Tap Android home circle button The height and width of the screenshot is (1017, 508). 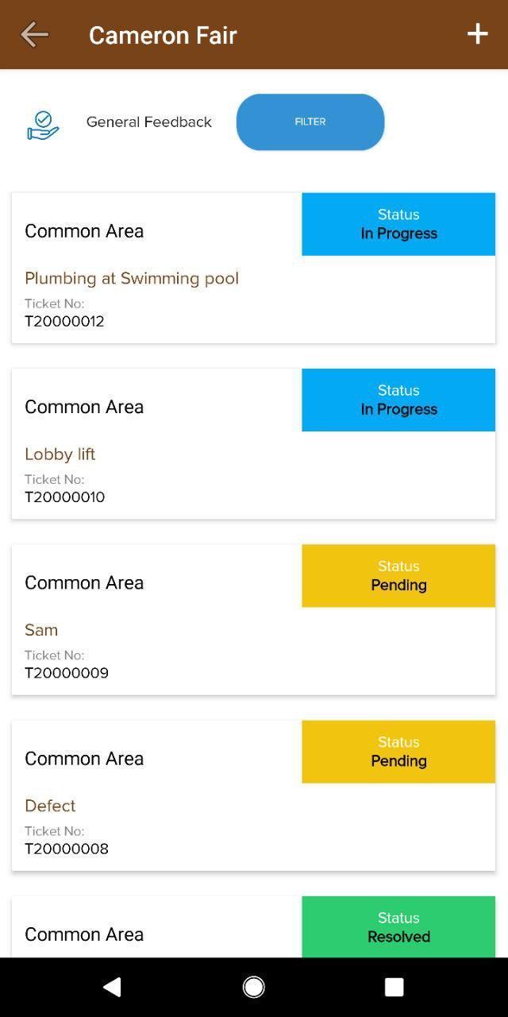coord(254,987)
